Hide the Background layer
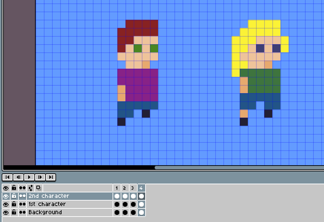The image size is (324, 222). pyautogui.click(x=6, y=212)
